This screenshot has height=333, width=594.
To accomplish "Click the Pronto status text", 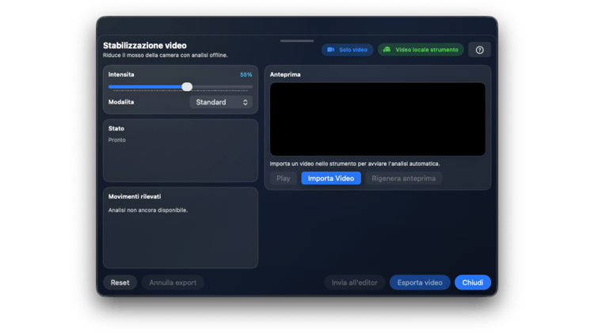I will pos(116,140).
